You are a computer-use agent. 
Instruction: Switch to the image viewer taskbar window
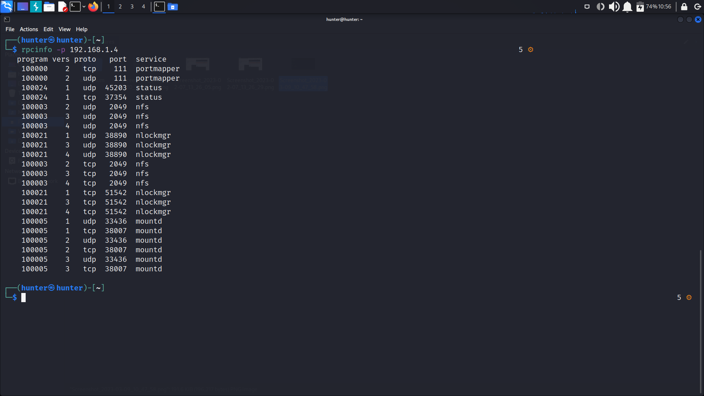point(172,7)
